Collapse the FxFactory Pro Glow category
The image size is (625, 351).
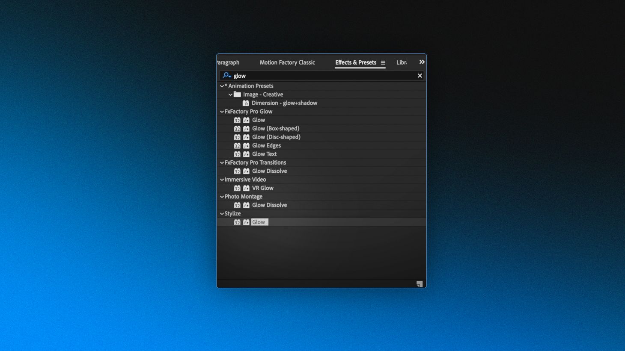click(222, 112)
